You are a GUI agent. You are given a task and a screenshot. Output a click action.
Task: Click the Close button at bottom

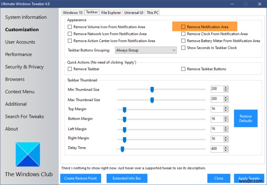click(219, 179)
